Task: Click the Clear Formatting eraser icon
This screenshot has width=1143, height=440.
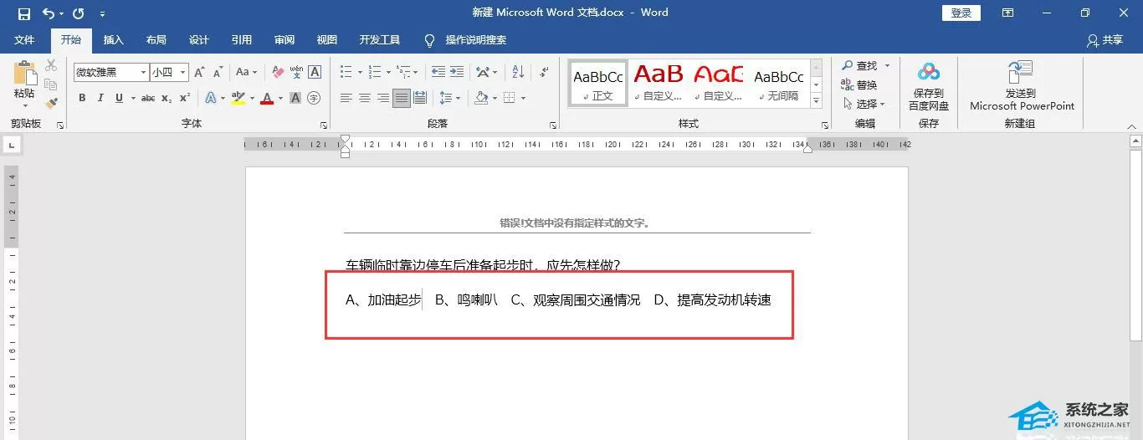Action: tap(278, 73)
